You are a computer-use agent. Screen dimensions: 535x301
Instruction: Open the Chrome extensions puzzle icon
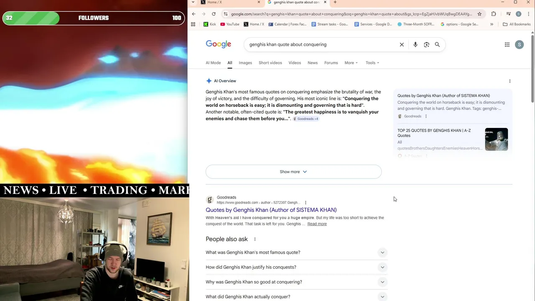[x=494, y=14]
